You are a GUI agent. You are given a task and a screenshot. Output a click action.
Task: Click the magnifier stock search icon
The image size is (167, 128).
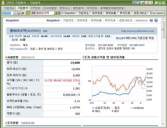18,13
